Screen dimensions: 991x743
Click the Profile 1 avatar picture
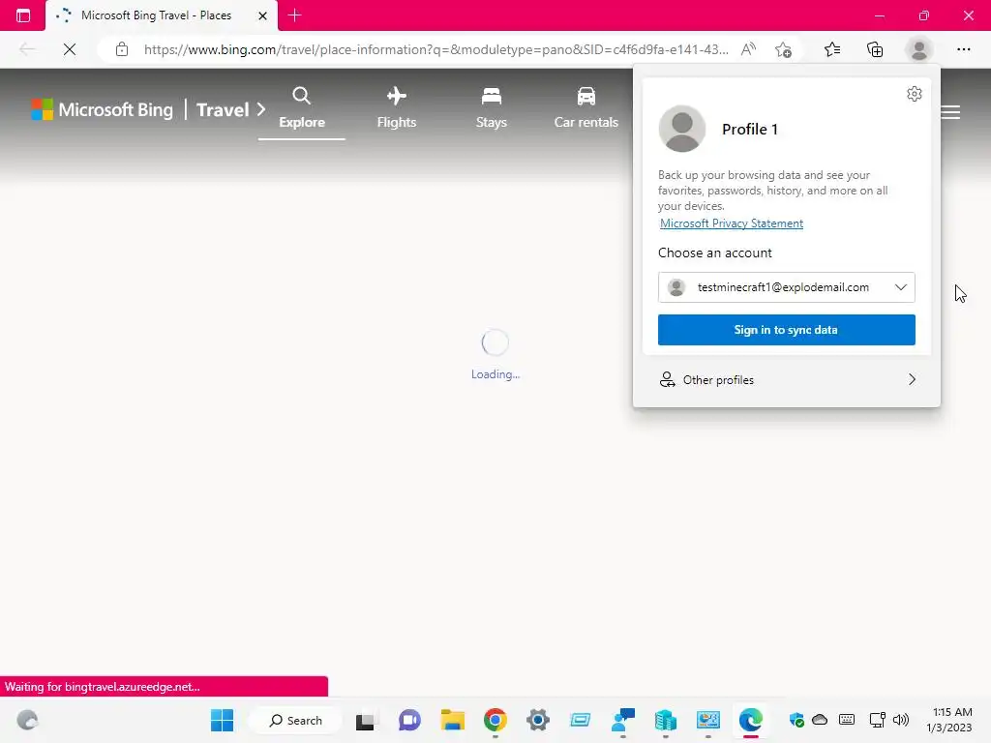pyautogui.click(x=682, y=129)
